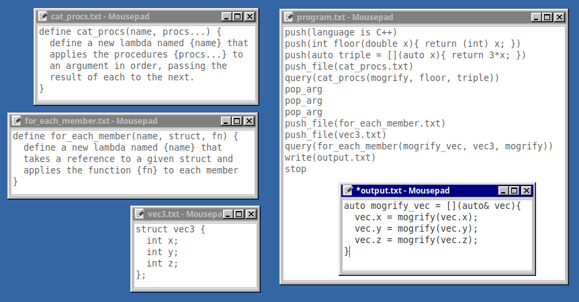
Task: Click the *output.txt title bar text
Action: pos(402,190)
